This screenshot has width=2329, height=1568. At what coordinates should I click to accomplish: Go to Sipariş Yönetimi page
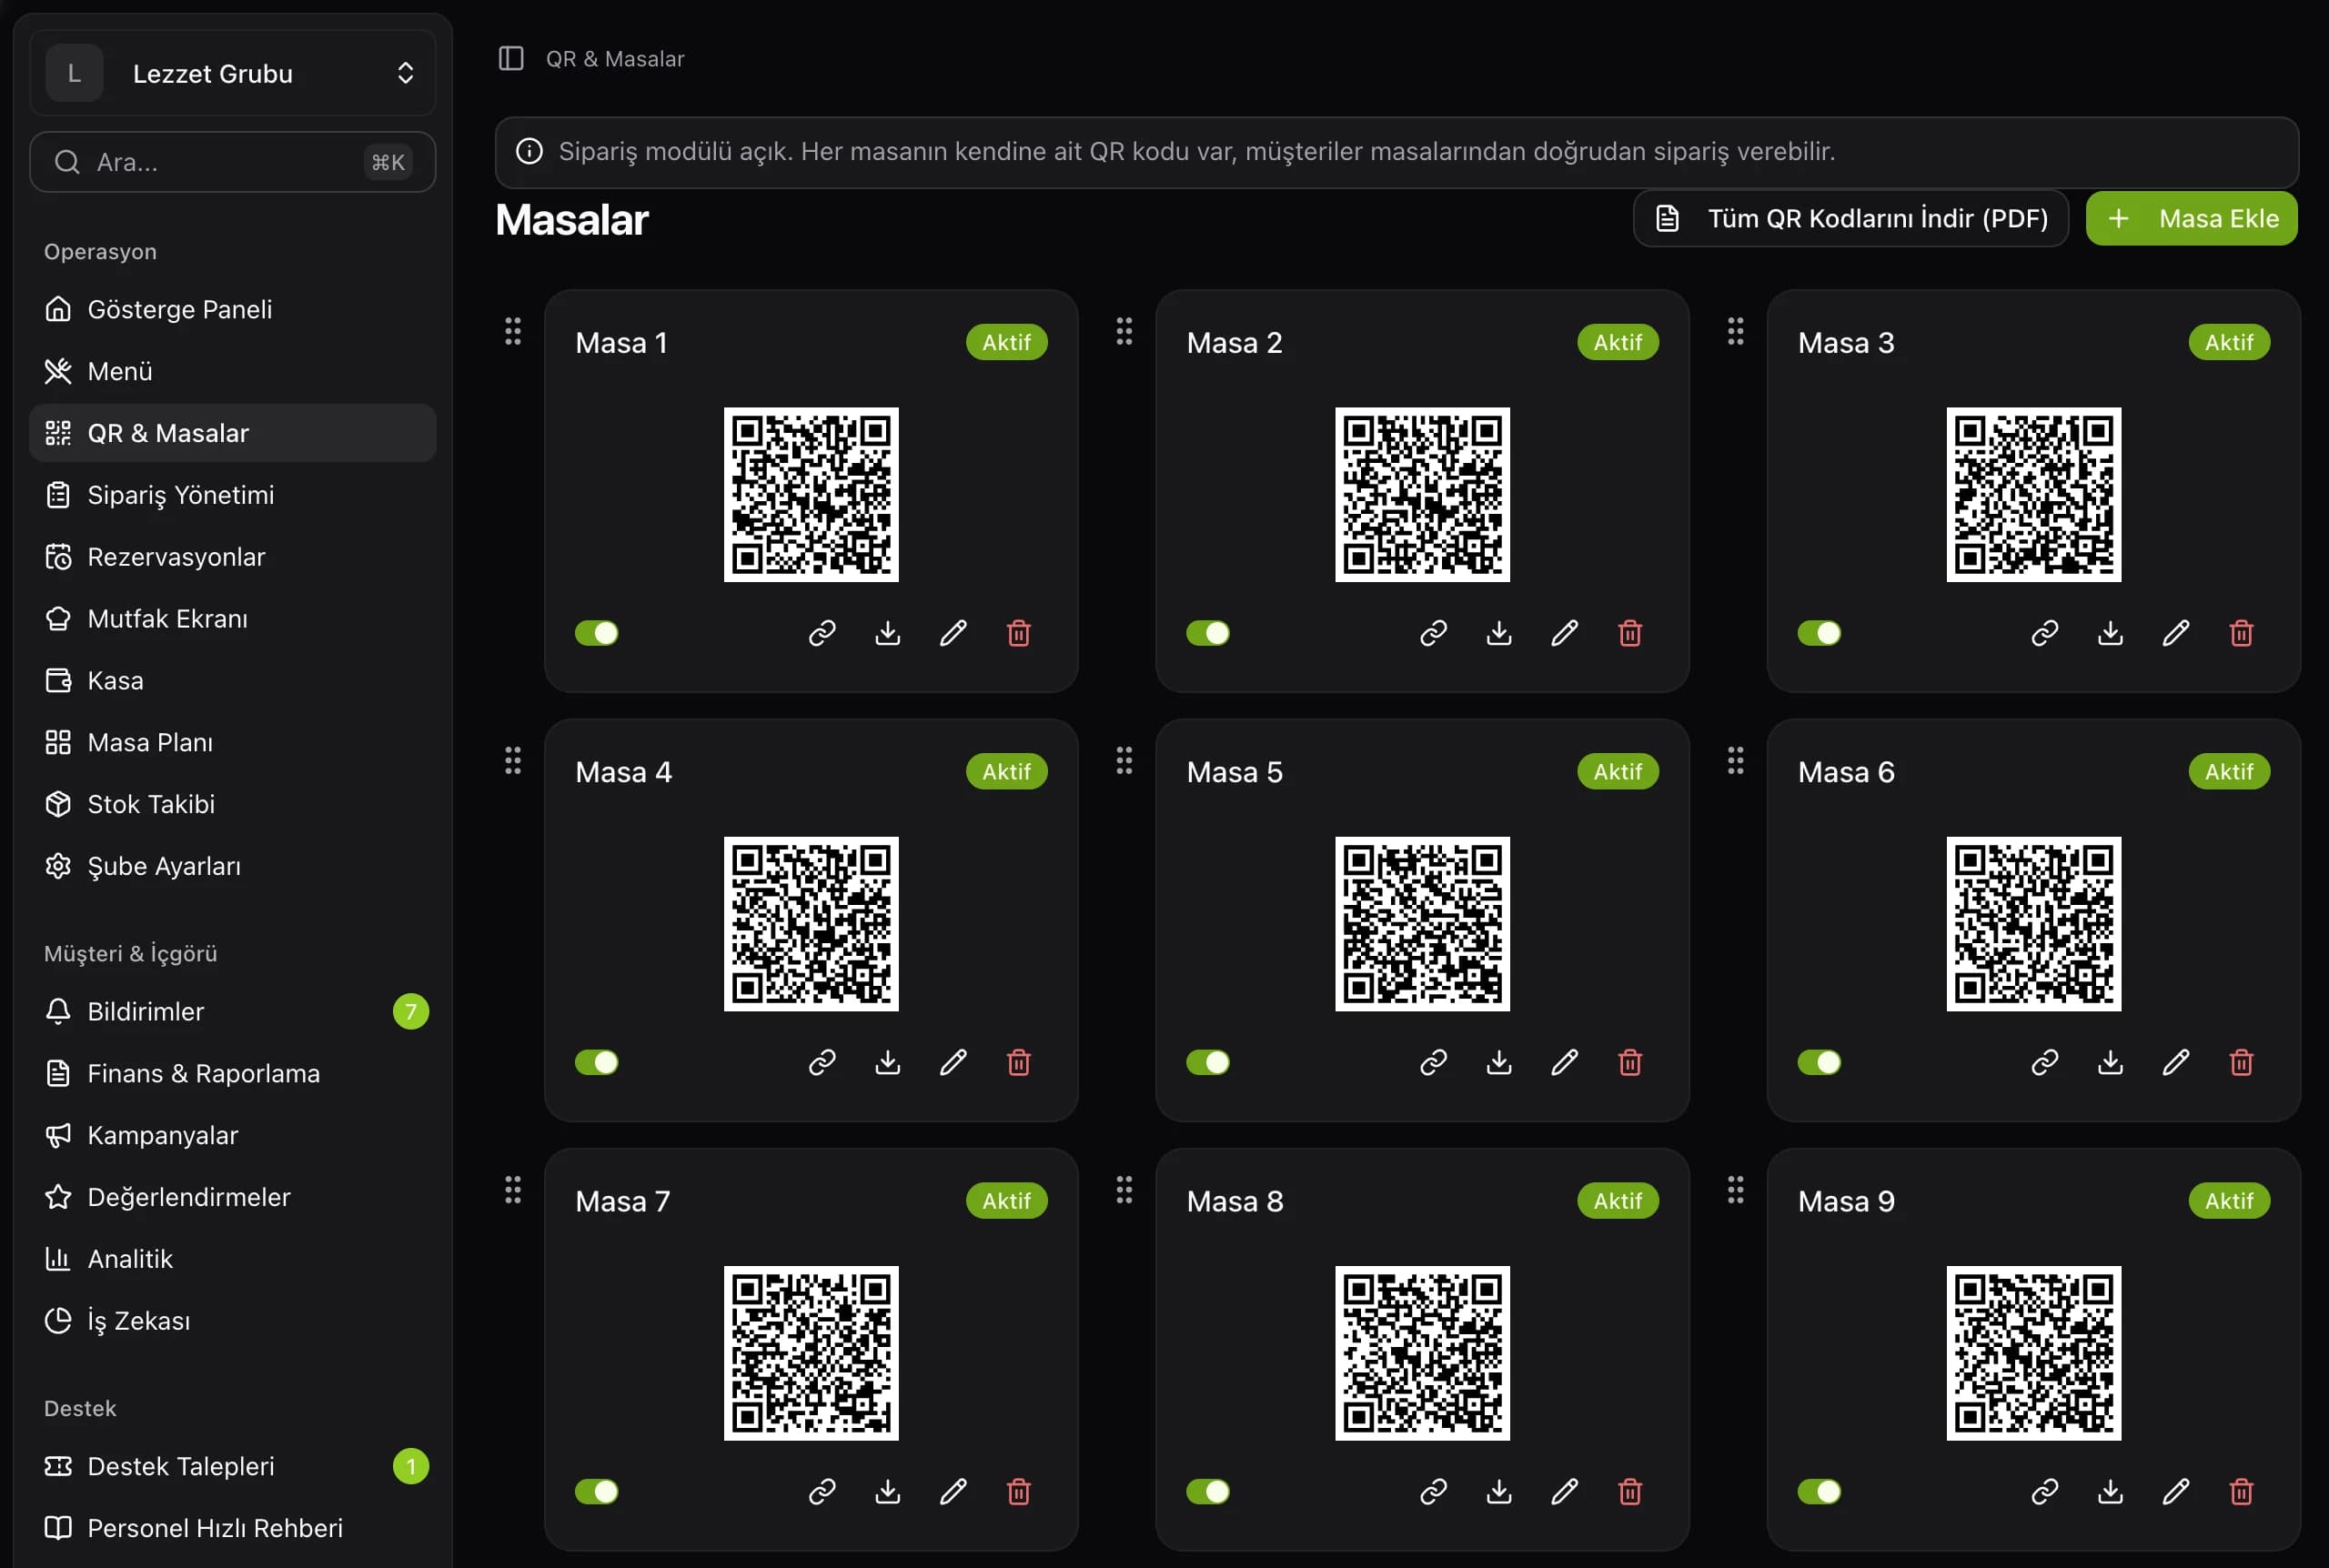(233, 495)
